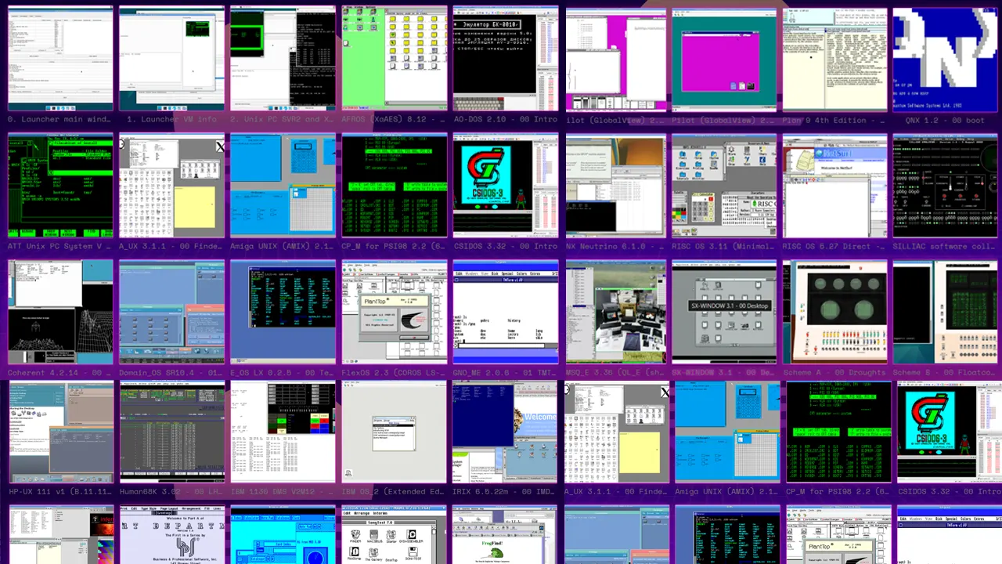Click the 'IRIX 6.5.22m' caption
1002x564 pixels.
(506, 492)
